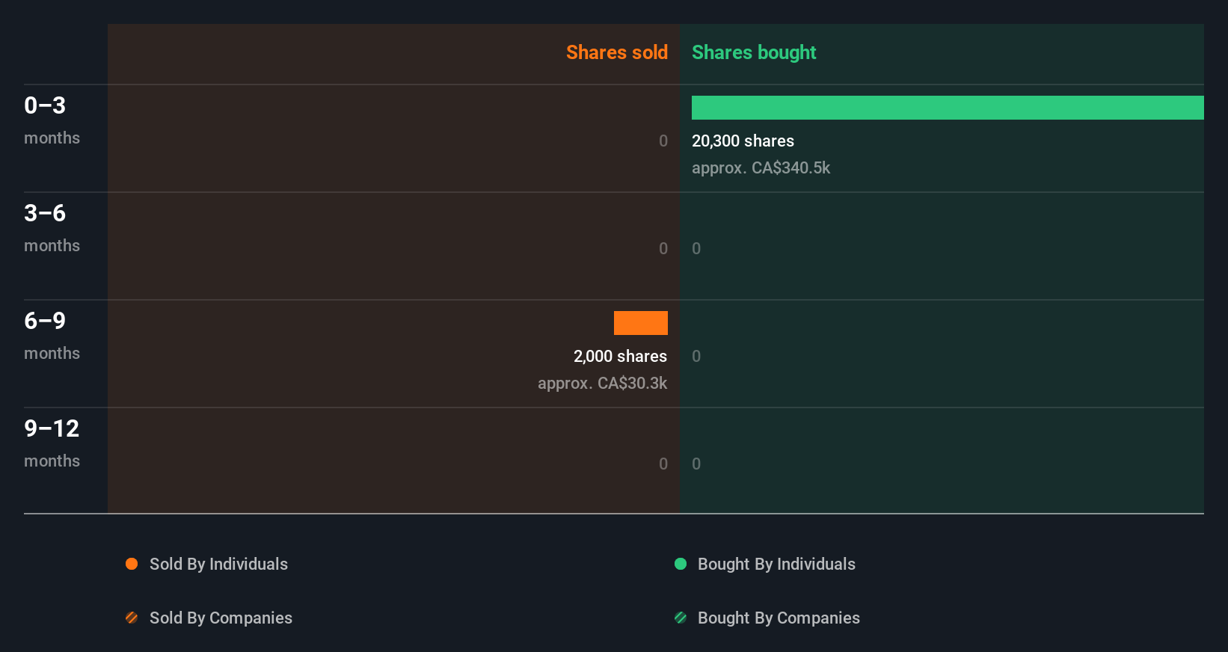Click the orange Sold By Individuals legend dot
Screen dimensions: 1228x652
(x=132, y=564)
